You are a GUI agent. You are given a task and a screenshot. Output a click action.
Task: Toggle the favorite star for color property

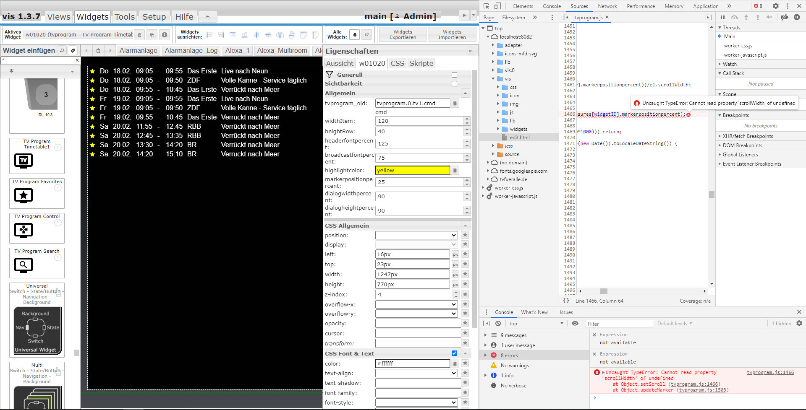pos(465,363)
